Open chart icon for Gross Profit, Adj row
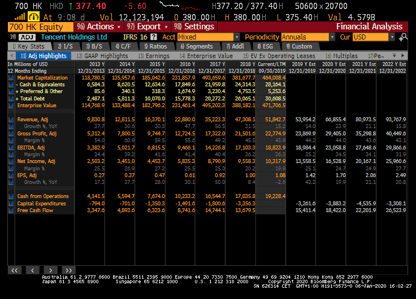The height and width of the screenshot is (299, 416). [x=11, y=134]
